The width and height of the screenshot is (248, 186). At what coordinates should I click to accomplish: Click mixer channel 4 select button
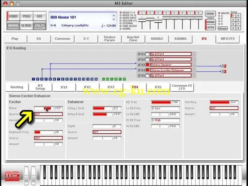[x=166, y=13]
